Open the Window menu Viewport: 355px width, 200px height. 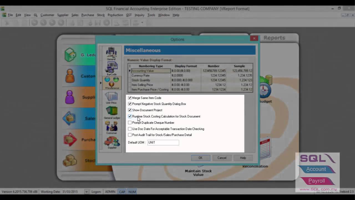click(x=164, y=15)
